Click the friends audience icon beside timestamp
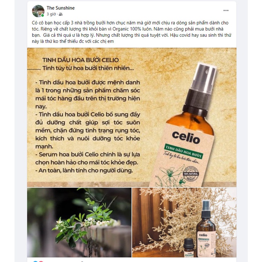The width and height of the screenshot is (262, 262). 60,15
